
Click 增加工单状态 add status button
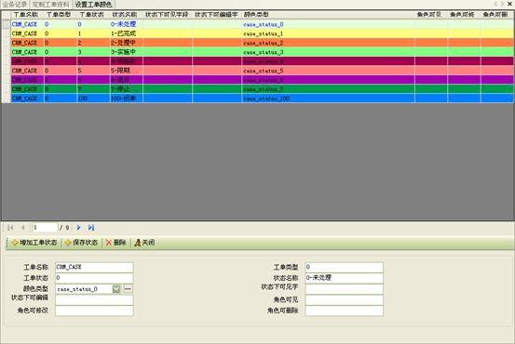(x=34, y=243)
